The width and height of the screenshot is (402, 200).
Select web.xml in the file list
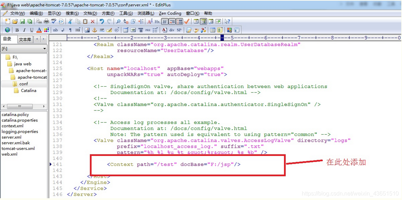pos(10,154)
